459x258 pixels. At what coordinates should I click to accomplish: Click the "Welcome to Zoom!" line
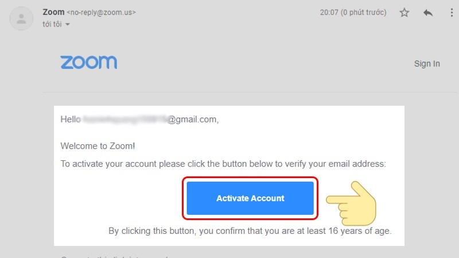point(98,146)
